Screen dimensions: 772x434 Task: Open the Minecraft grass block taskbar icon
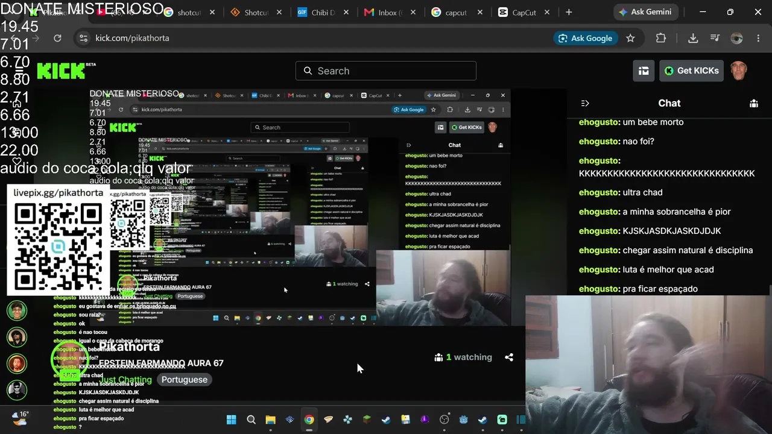(367, 420)
